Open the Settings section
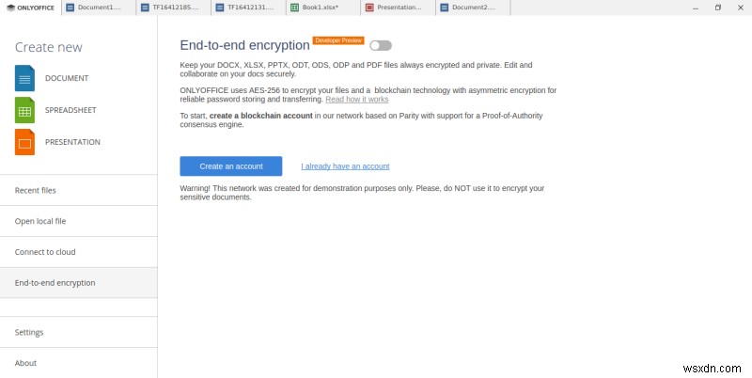This screenshot has height=378, width=752. click(x=29, y=332)
